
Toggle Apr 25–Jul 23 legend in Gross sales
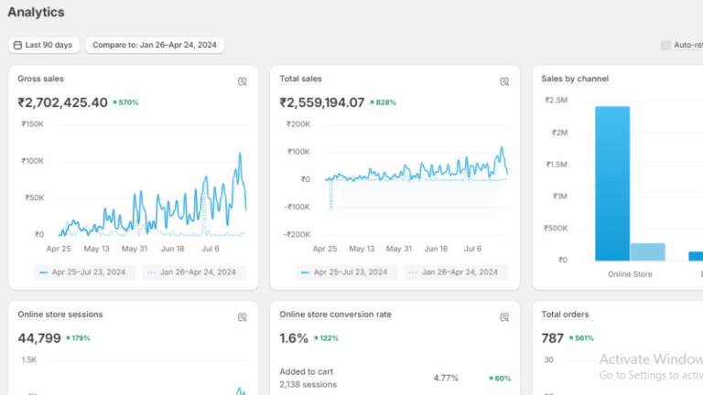coord(86,272)
